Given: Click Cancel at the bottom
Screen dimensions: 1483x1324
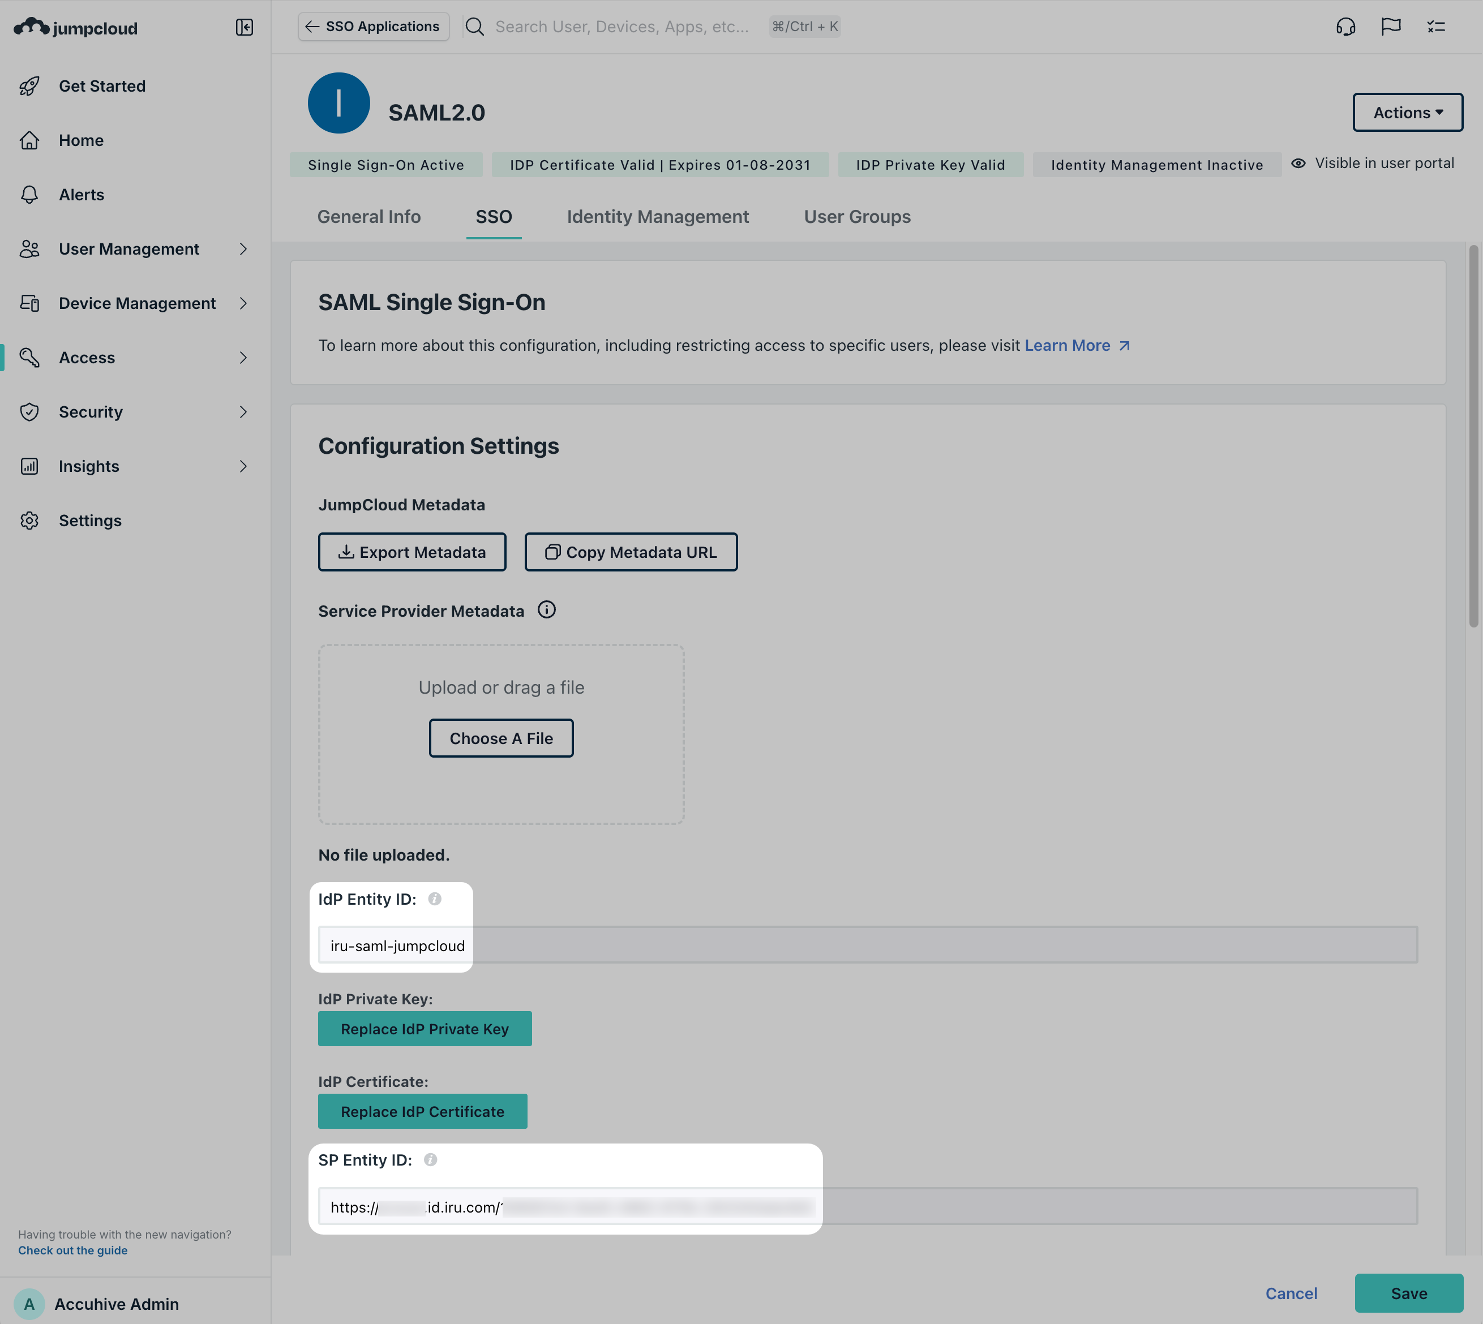Looking at the screenshot, I should pyautogui.click(x=1292, y=1293).
